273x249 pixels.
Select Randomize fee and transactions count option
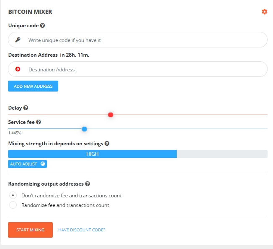pos(13,205)
